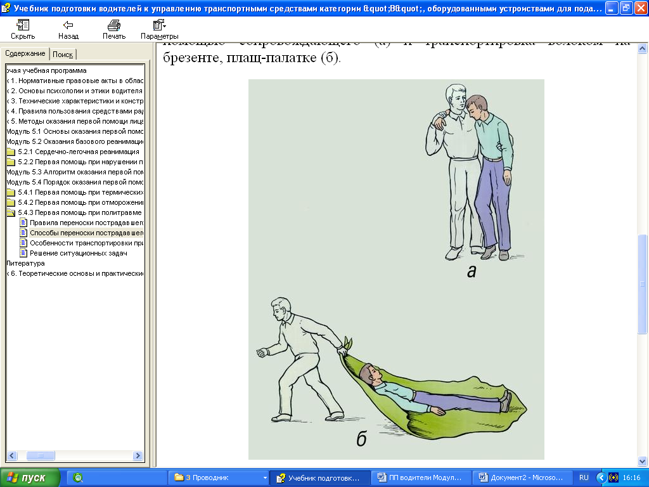Viewport: 649px width, 487px height.
Task: Click folder icon of 5.2.2 Первая помощь при нарушении
Action: pos(11,162)
